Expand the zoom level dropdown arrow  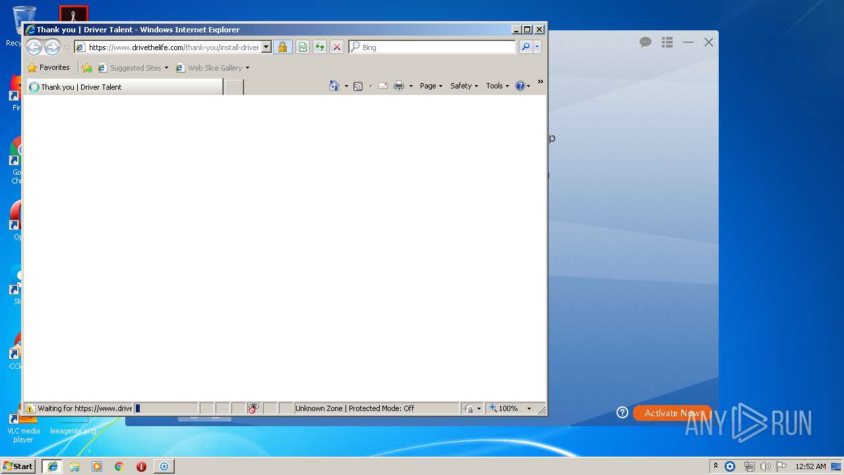click(529, 408)
